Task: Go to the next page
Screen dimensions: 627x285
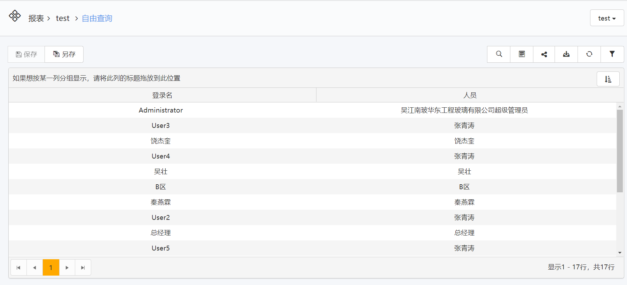Action: pyautogui.click(x=67, y=268)
